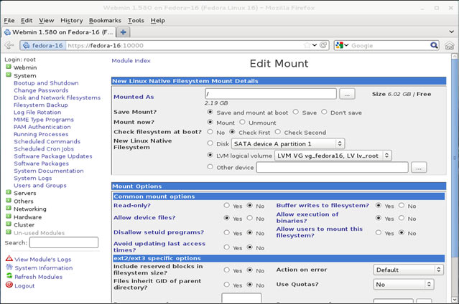Open the SATA device A partition dropdown
The image size is (459, 304).
click(x=288, y=144)
